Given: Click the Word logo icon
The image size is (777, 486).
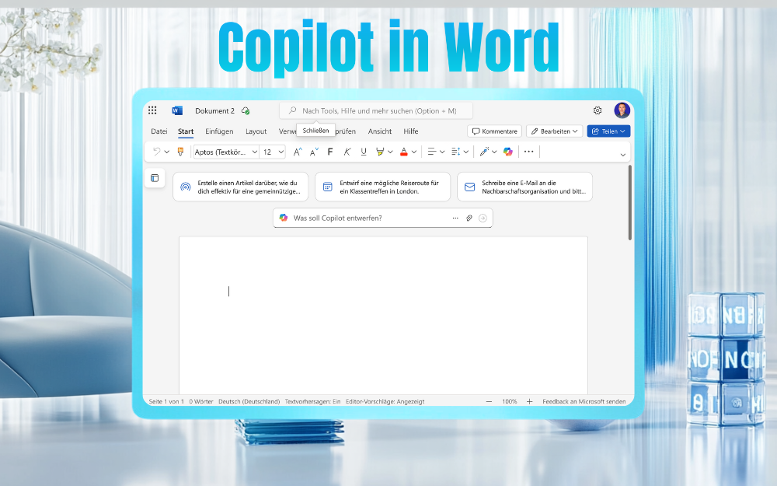Looking at the screenshot, I should 177,110.
